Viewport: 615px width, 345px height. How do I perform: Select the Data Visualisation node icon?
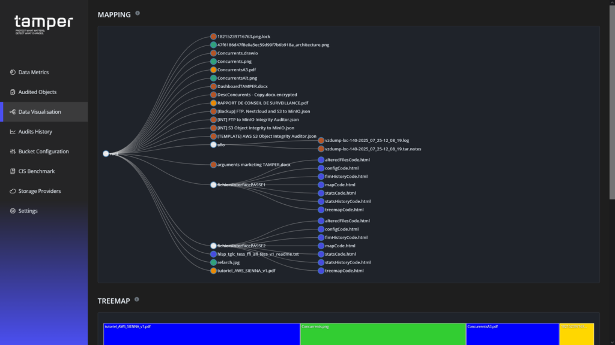[13, 111]
